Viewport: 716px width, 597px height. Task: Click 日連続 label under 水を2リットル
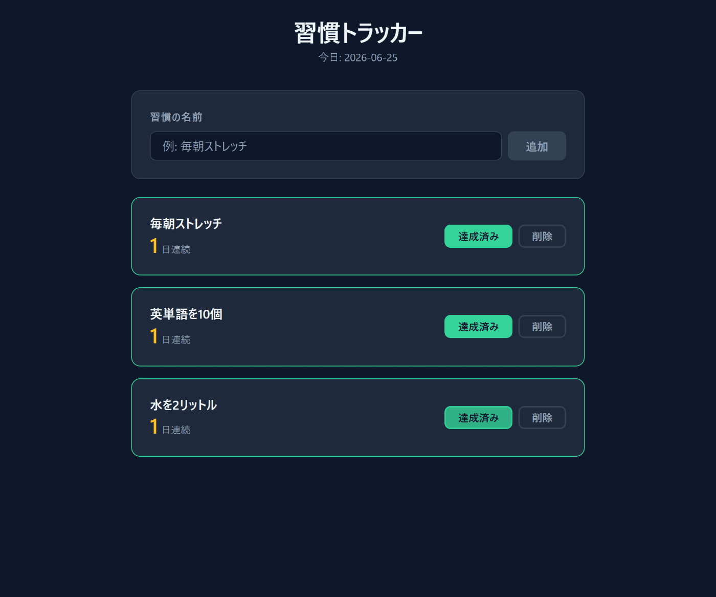point(176,430)
